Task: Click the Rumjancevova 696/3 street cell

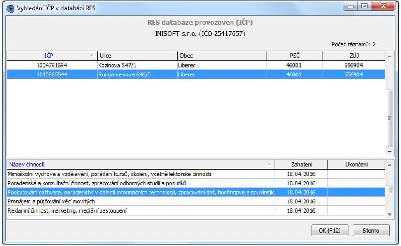Action: tap(137, 74)
